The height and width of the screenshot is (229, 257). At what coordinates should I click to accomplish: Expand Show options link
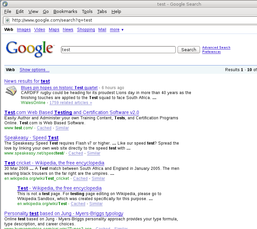35,70
